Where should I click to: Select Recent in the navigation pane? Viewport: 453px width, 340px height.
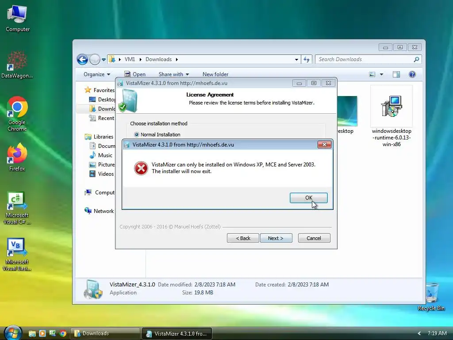102,118
